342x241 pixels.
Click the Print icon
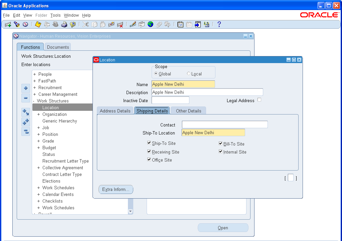tap(64, 24)
